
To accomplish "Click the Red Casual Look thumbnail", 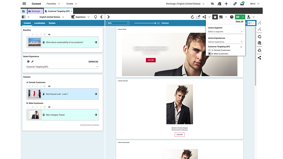I will [34, 94].
